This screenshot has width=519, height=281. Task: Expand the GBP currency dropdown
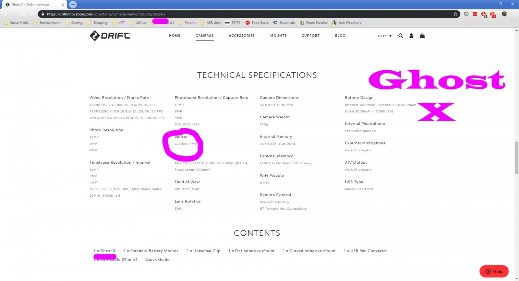pos(385,36)
